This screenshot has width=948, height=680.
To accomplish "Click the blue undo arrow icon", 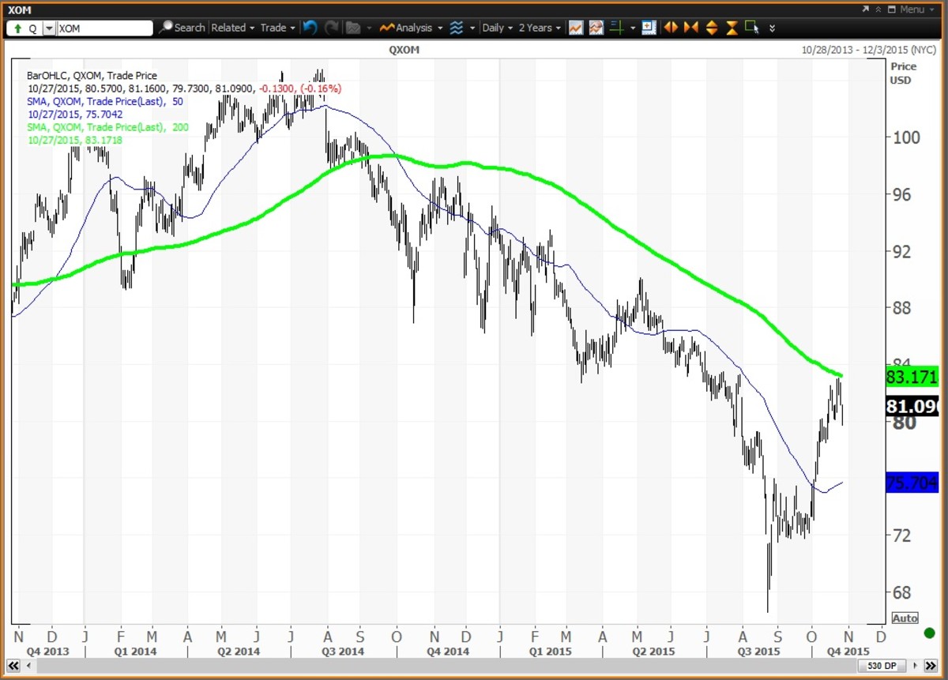I will [x=310, y=28].
